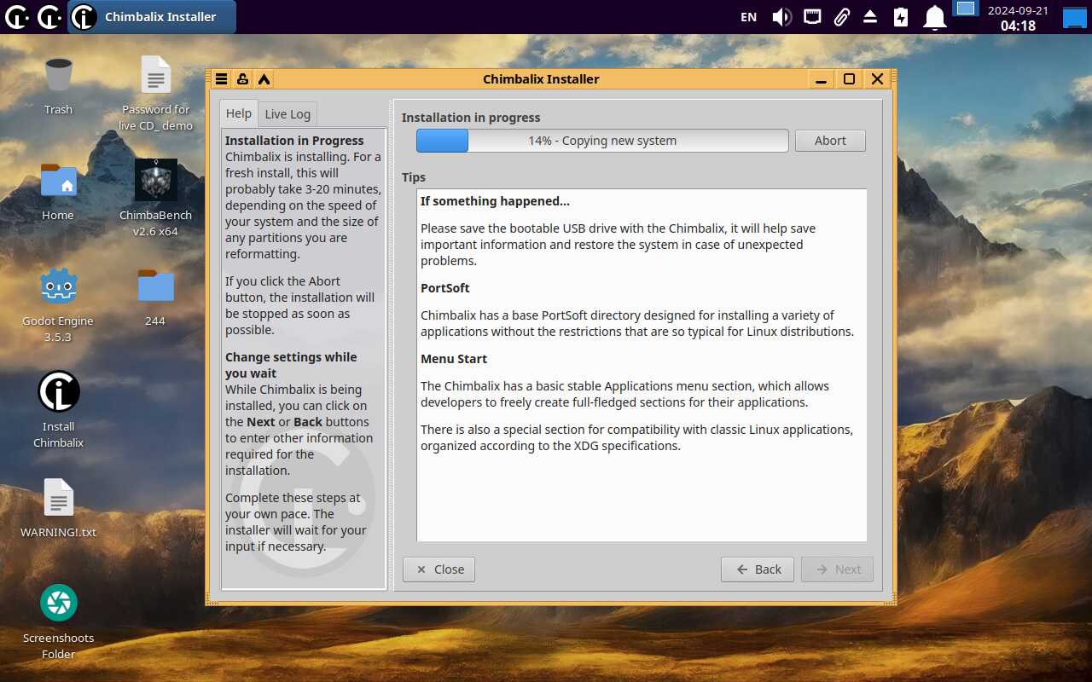
Task: Click the "Change settings while you wait" heading
Action: [291, 365]
